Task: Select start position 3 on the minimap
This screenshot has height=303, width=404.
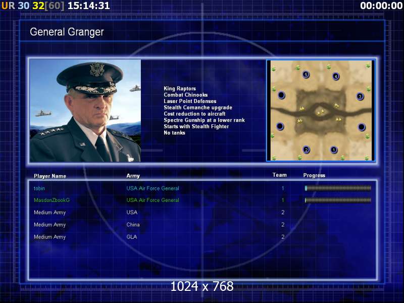Action: coord(360,96)
